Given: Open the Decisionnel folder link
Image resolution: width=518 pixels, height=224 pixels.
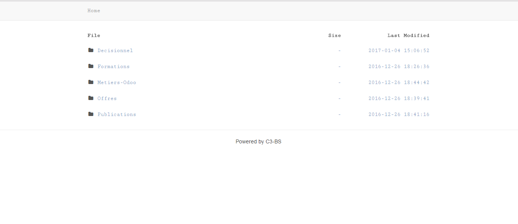Looking at the screenshot, I should [x=115, y=51].
